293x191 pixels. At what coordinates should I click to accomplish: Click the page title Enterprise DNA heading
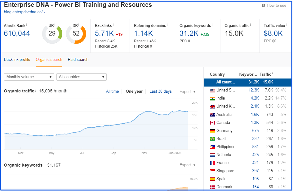click(x=78, y=4)
